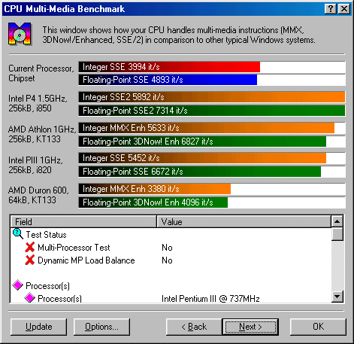
Task: Open the Options... dialog
Action: [x=101, y=327]
